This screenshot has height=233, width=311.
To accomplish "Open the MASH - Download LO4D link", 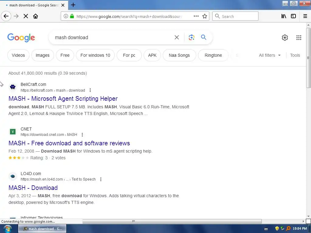I will click(x=33, y=188).
